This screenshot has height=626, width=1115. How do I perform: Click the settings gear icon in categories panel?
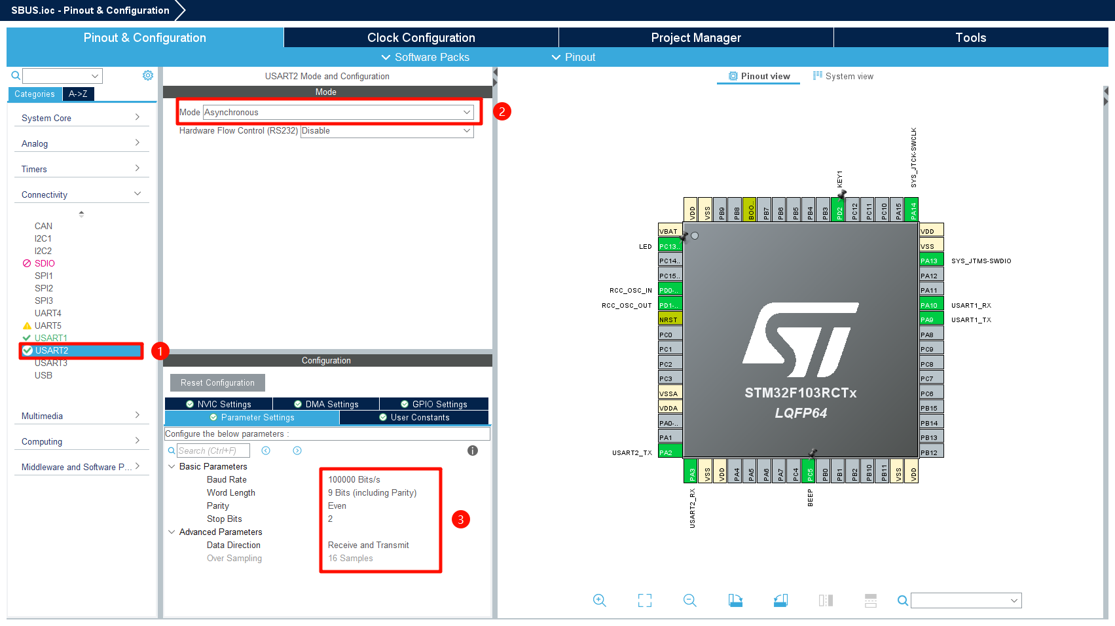pyautogui.click(x=148, y=75)
